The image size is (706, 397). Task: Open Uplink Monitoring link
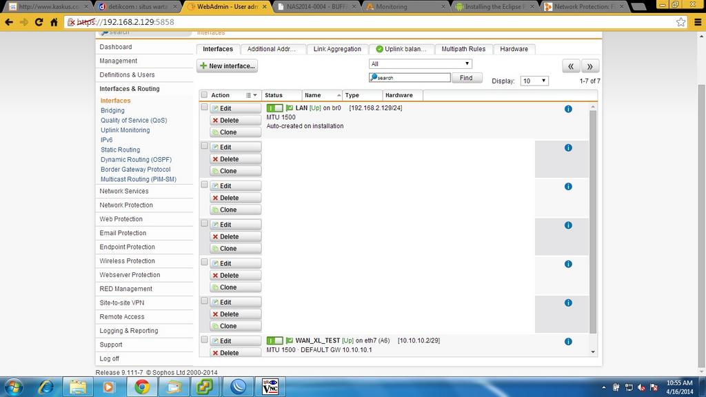(x=125, y=130)
